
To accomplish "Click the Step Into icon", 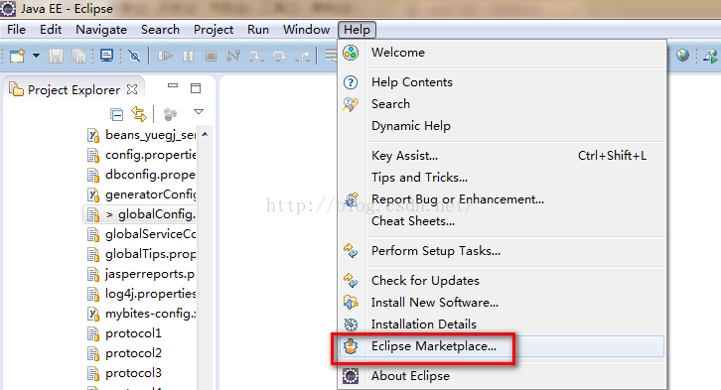I will [256, 56].
